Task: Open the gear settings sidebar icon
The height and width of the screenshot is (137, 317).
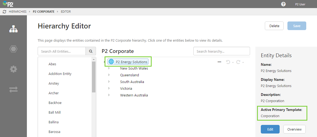Action: tap(13, 69)
